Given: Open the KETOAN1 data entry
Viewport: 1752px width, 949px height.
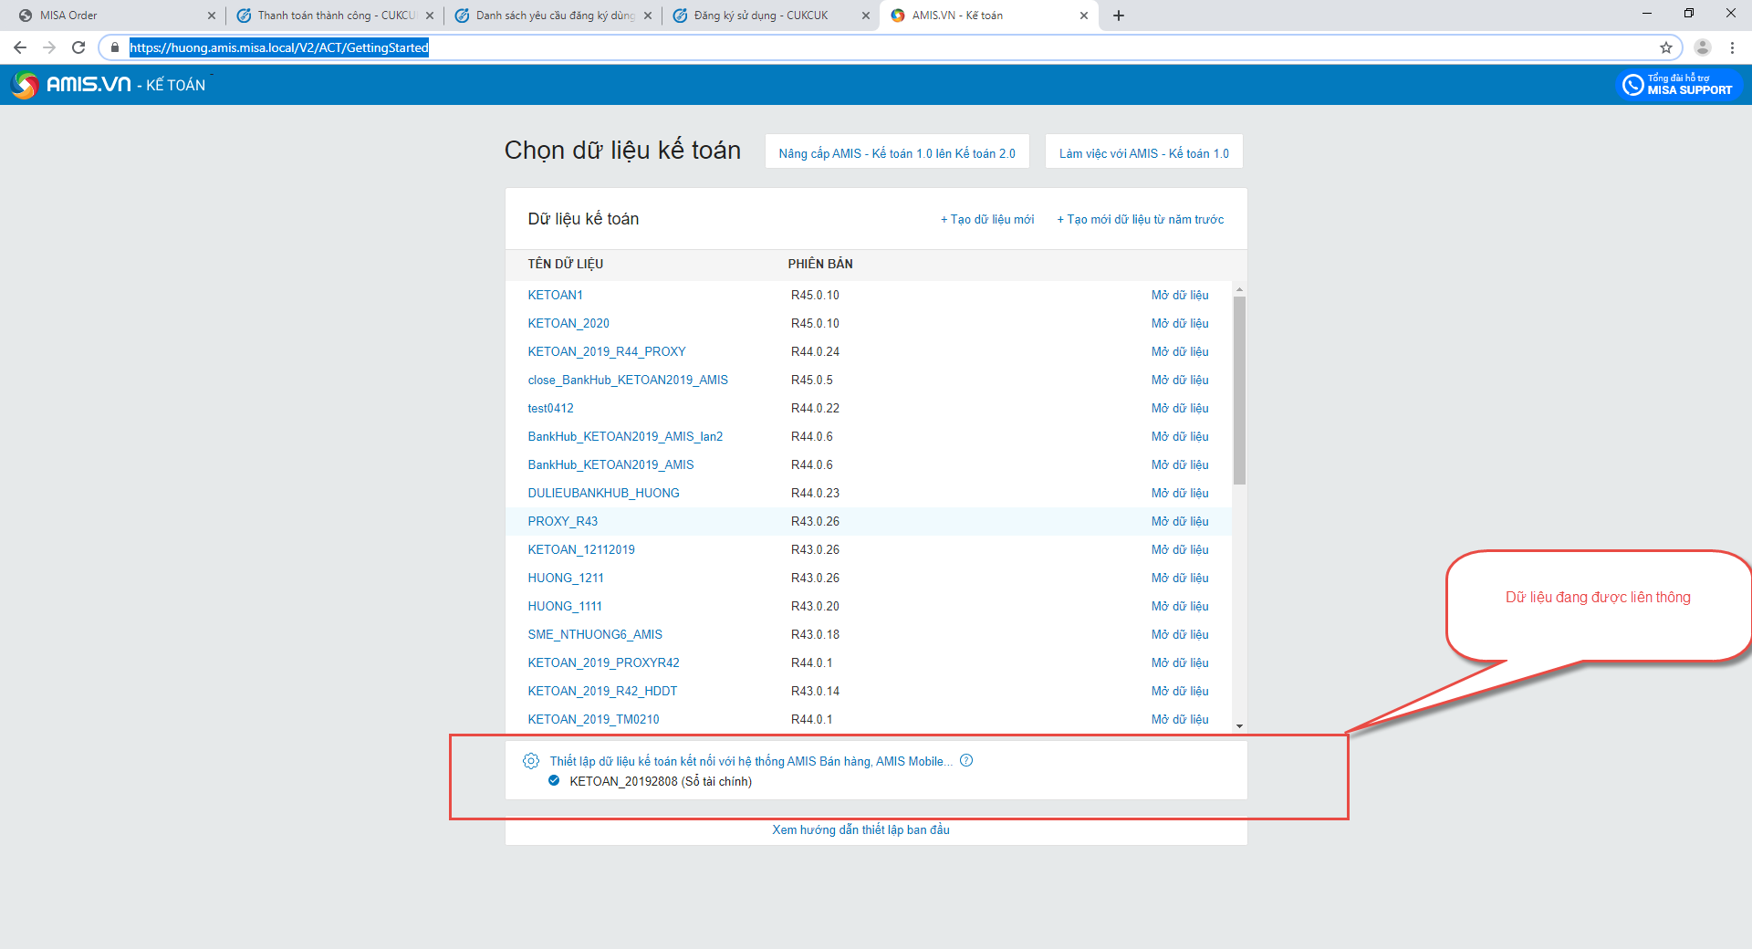Looking at the screenshot, I should [x=555, y=296].
